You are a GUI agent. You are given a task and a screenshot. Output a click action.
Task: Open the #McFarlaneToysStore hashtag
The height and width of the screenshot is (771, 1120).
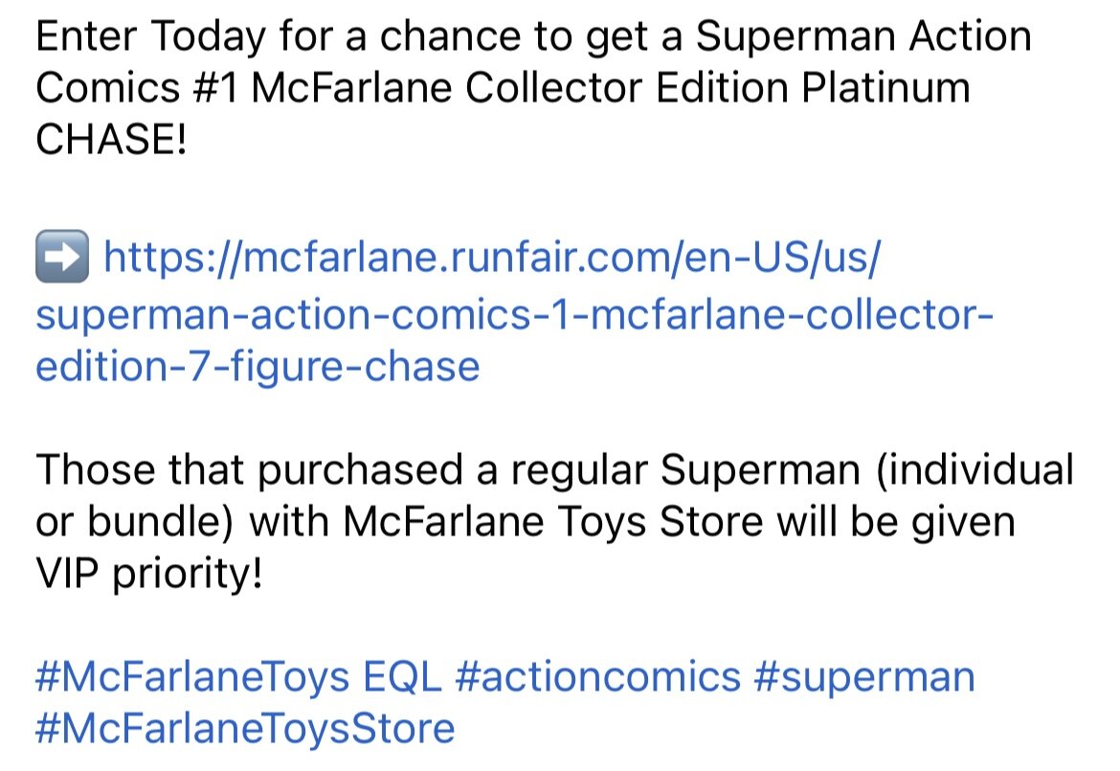pos(245,729)
